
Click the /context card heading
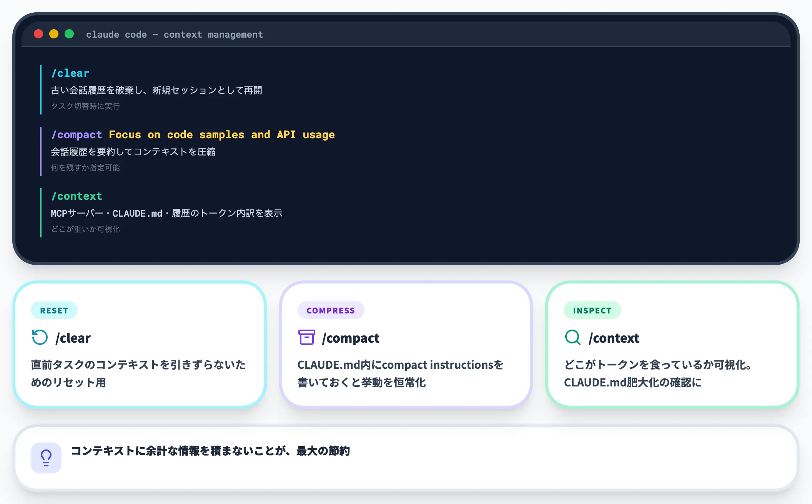[x=614, y=338]
